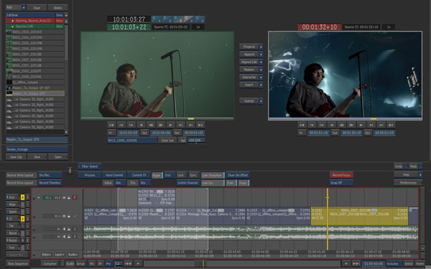Apply the Text effect button
The width and height of the screenshot is (431, 269).
13,247
